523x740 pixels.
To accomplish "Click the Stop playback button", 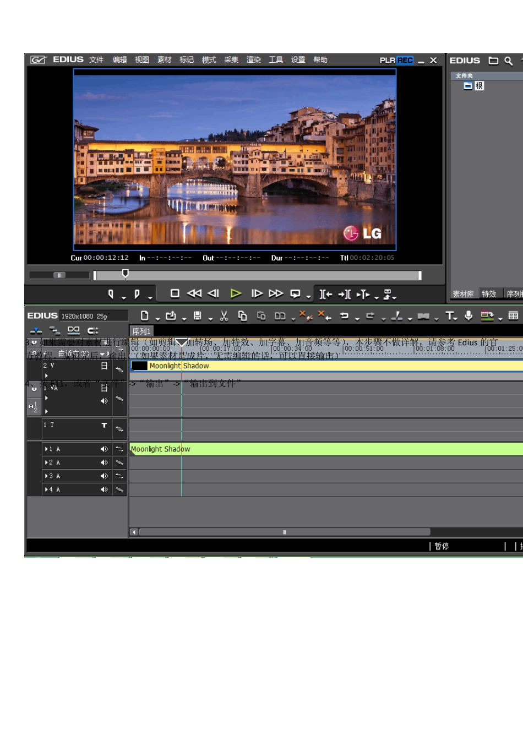I will [175, 293].
